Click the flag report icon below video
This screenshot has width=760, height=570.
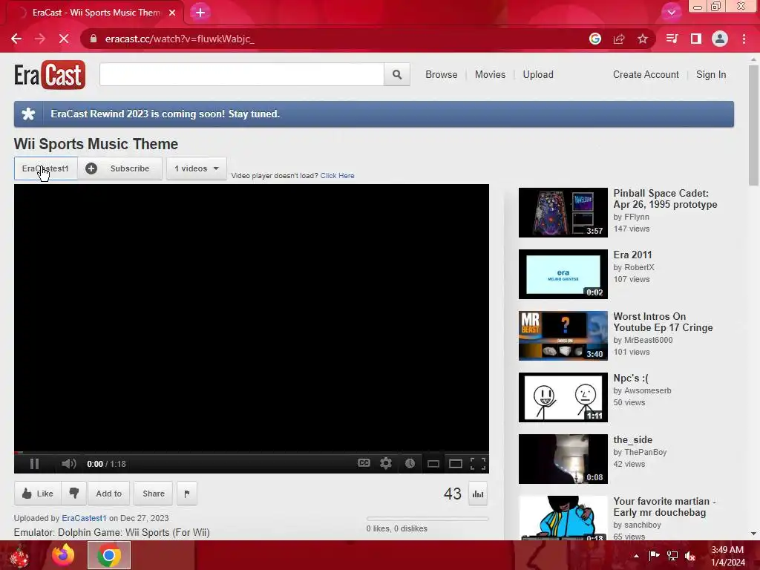click(187, 494)
